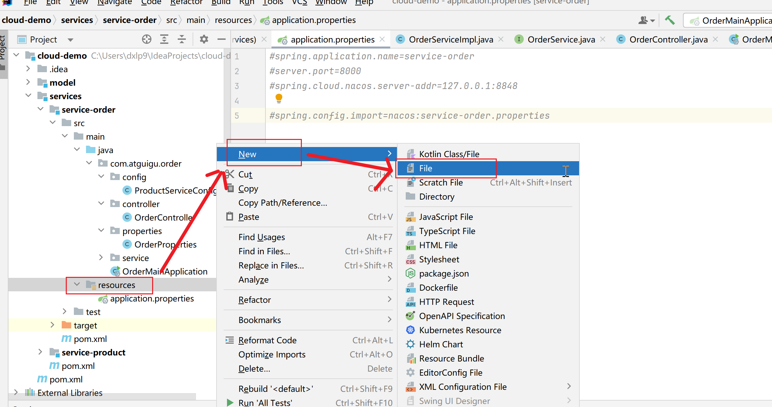Click the Build project hammer icon
The height and width of the screenshot is (407, 772).
point(669,20)
